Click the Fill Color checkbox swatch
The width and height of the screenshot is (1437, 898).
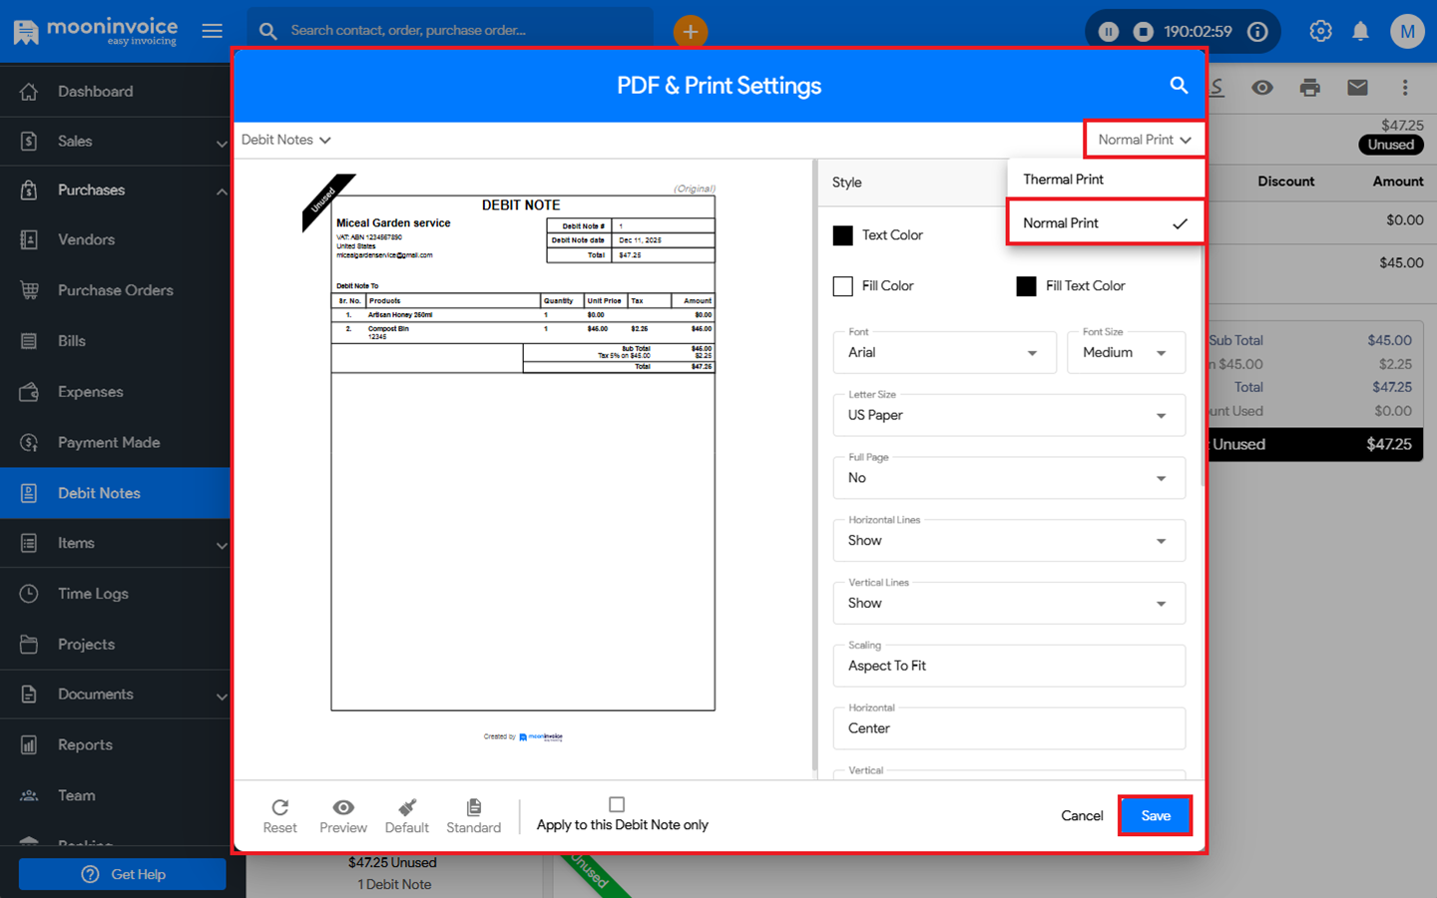coord(843,286)
